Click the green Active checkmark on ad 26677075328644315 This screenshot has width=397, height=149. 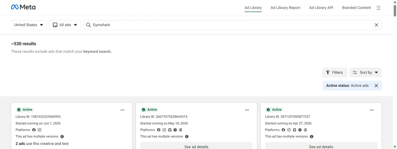144,110
